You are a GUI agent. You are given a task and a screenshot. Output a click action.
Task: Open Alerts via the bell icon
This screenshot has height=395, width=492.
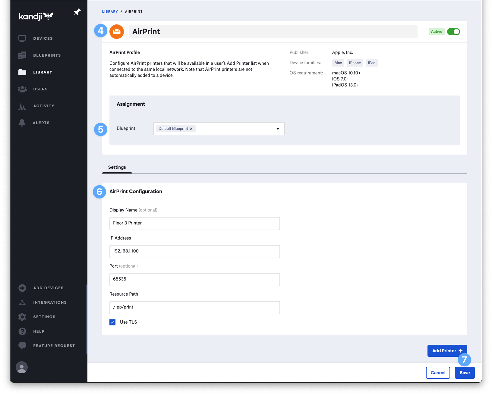point(22,123)
